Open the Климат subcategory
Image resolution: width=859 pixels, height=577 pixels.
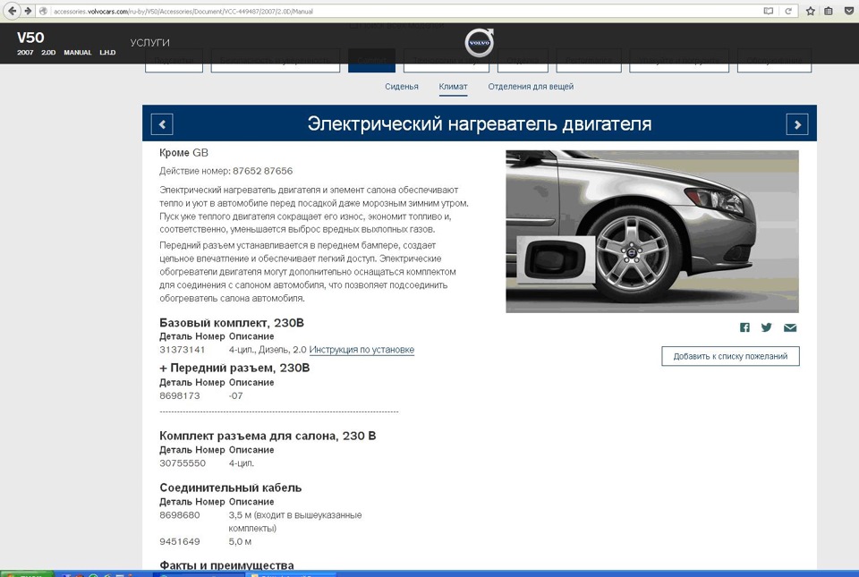pyautogui.click(x=453, y=87)
